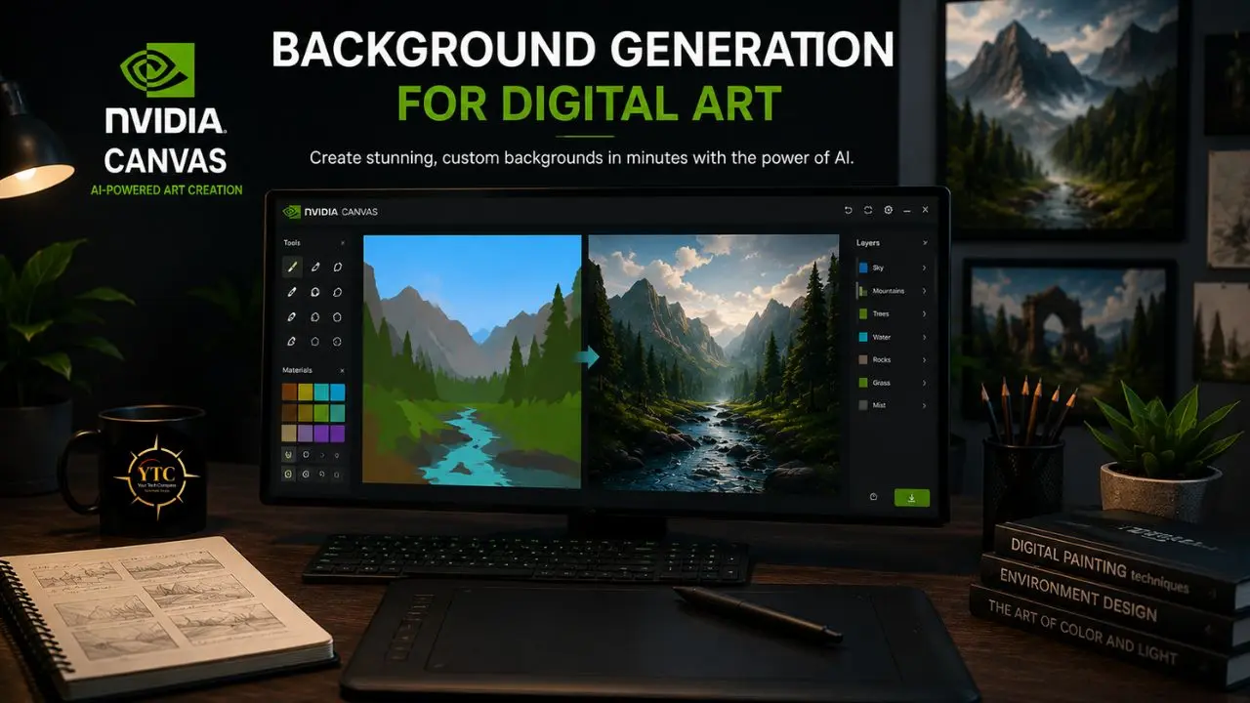Select the "Water" layer name
The width and height of the screenshot is (1250, 703).
[882, 337]
